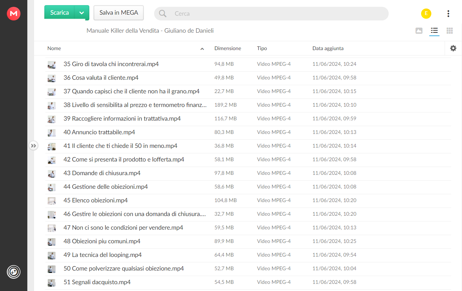Image resolution: width=462 pixels, height=291 pixels.
Task: Open the three-dot more options menu
Action: click(x=448, y=14)
